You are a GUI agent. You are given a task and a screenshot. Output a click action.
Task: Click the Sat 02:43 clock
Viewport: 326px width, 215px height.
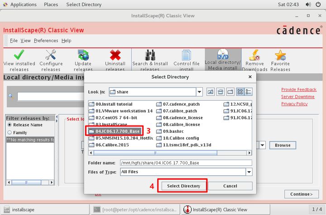tap(288, 5)
